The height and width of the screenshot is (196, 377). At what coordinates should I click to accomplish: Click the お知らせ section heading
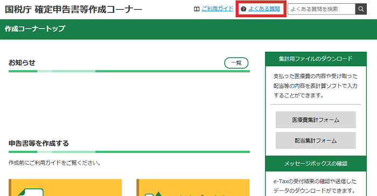[22, 63]
